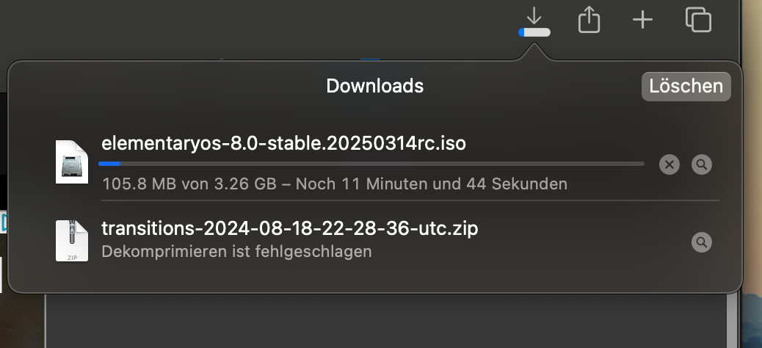The height and width of the screenshot is (348, 762).
Task: Click the unfilled gray part of the progress bar
Action: pyautogui.click(x=382, y=164)
